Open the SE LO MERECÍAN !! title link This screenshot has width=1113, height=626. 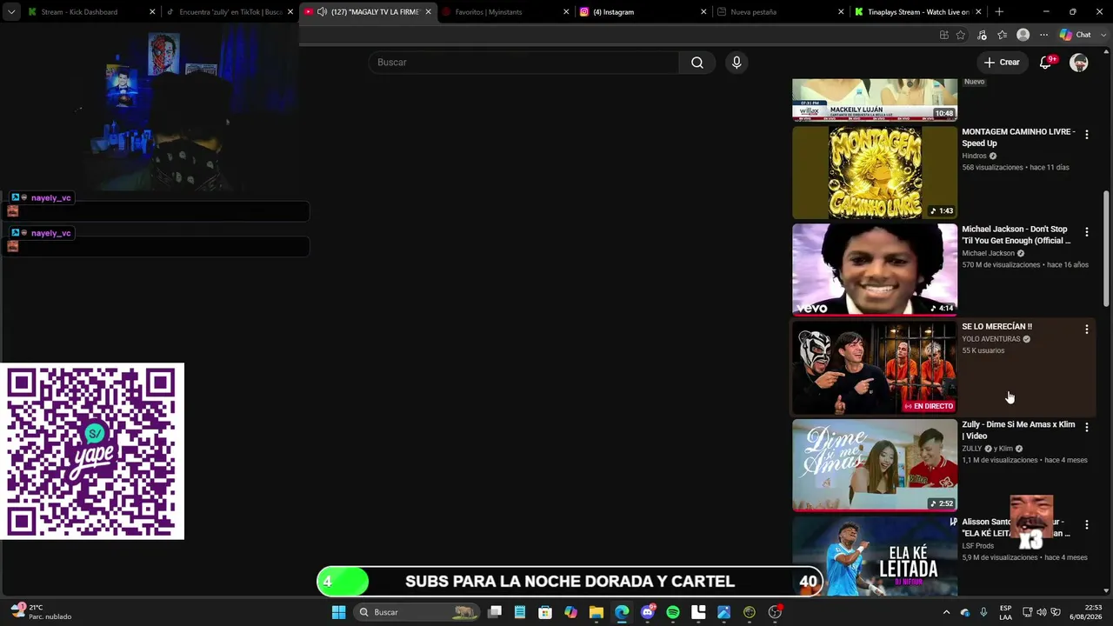coord(996,327)
